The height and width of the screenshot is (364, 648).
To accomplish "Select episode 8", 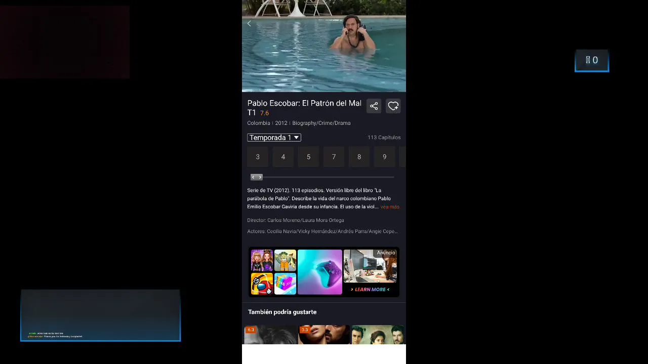I will pos(359,157).
